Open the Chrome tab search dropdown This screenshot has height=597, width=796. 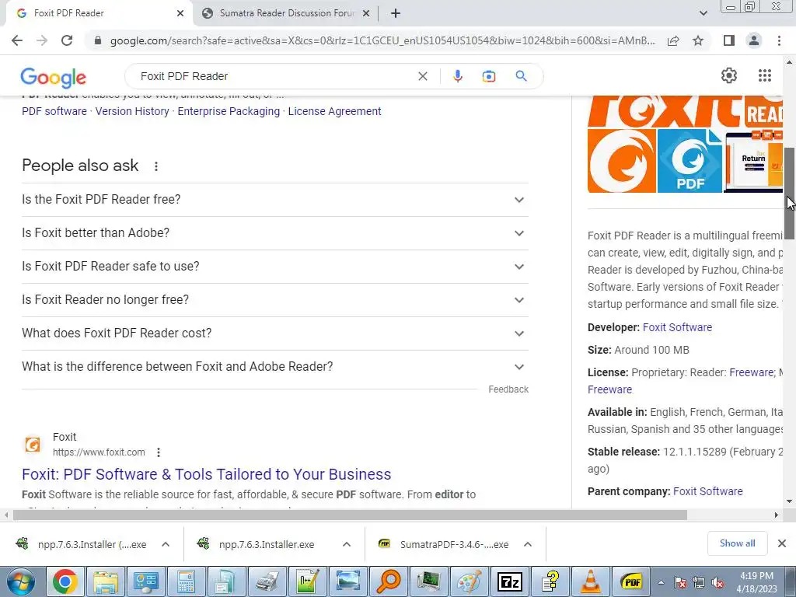pyautogui.click(x=703, y=13)
